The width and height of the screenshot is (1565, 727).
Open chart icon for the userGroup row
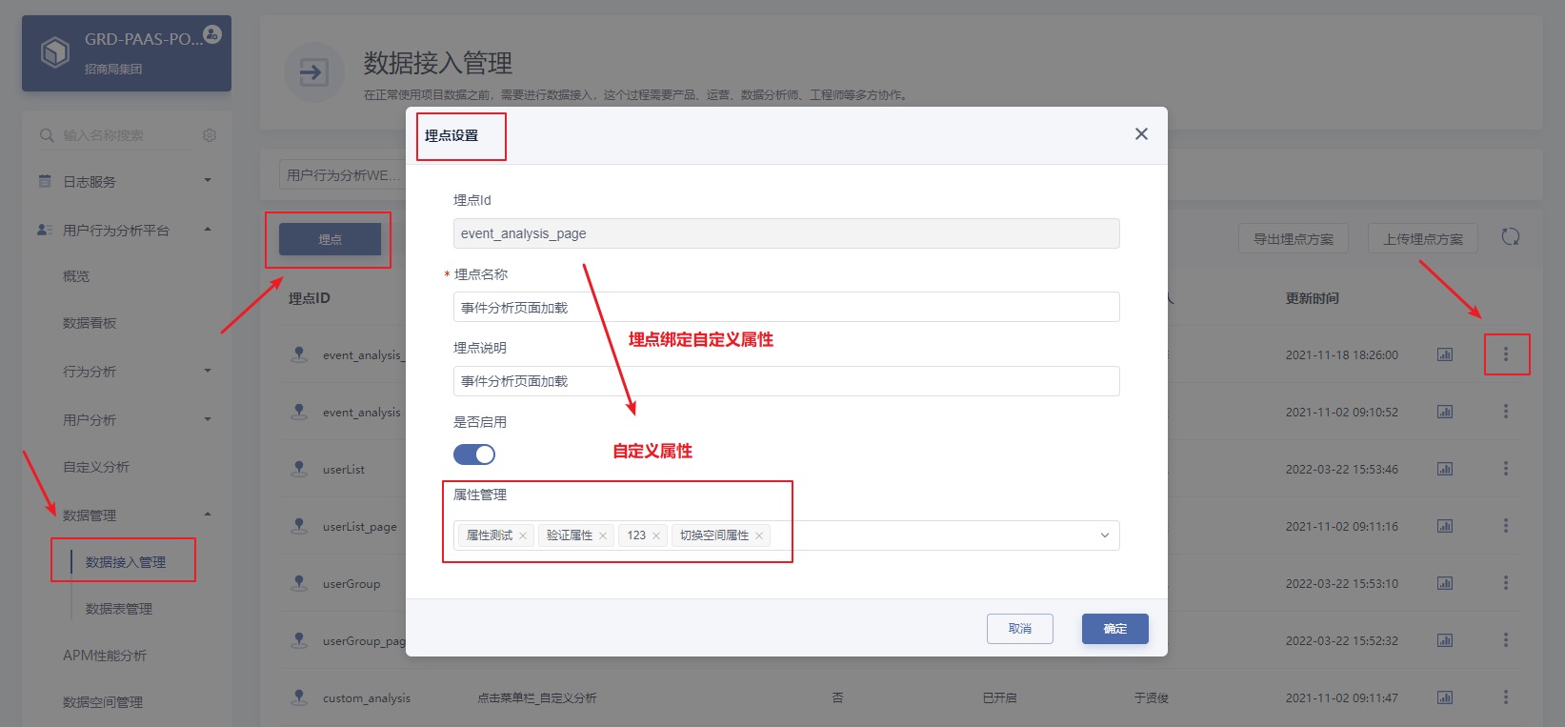pos(1445,583)
